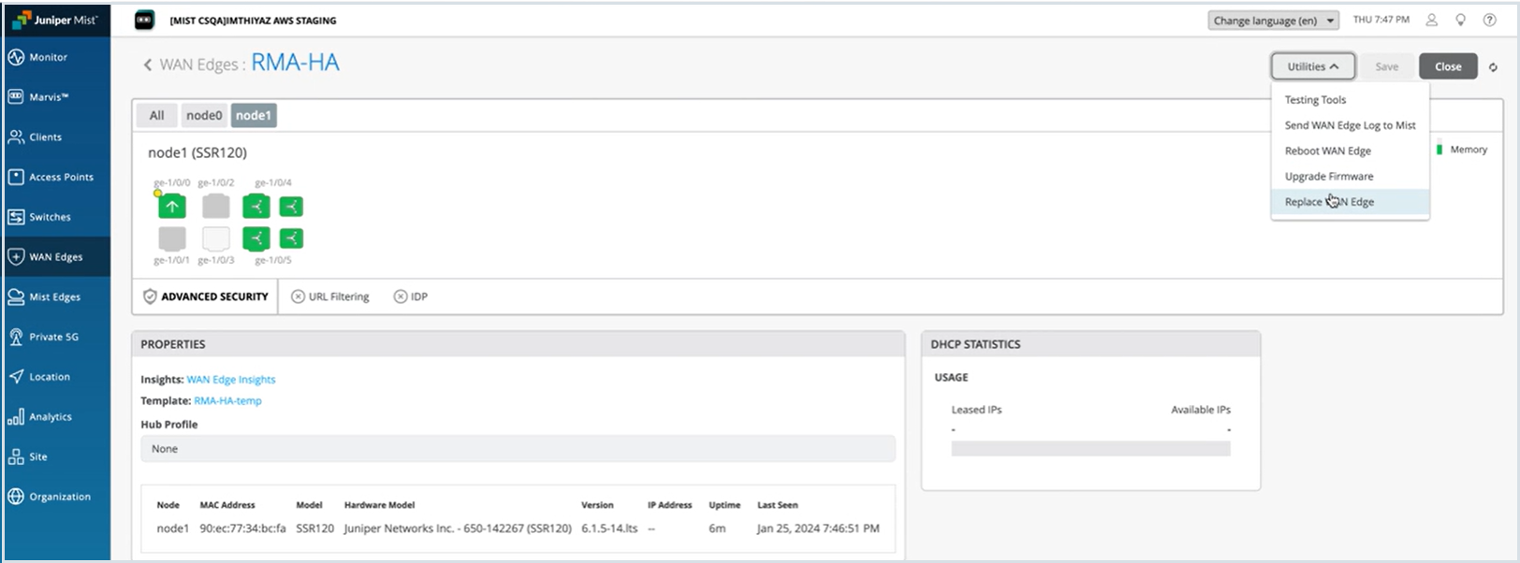Select the ge-1/0/3 port icon

216,238
